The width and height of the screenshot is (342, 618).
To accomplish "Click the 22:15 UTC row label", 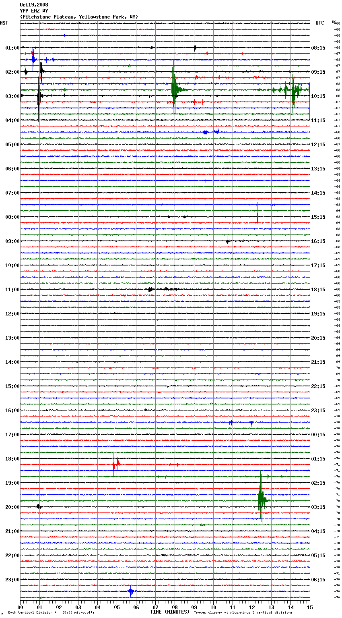I will 318,386.
